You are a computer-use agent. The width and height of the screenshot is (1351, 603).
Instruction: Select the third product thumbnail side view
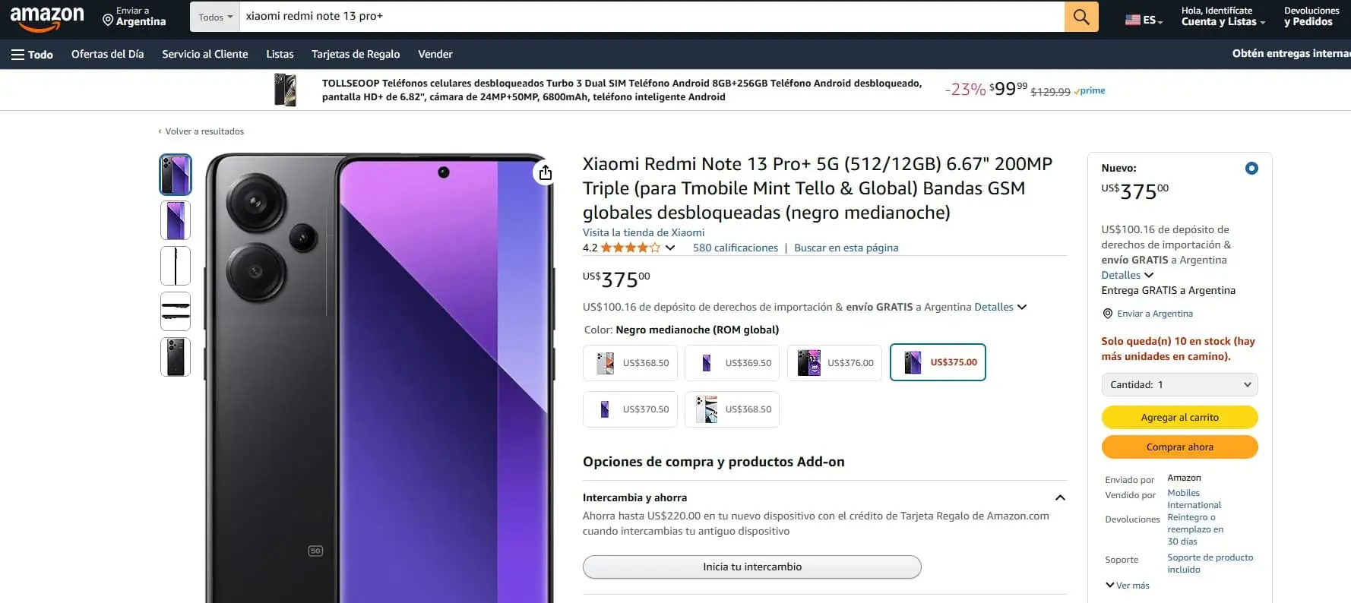point(176,266)
